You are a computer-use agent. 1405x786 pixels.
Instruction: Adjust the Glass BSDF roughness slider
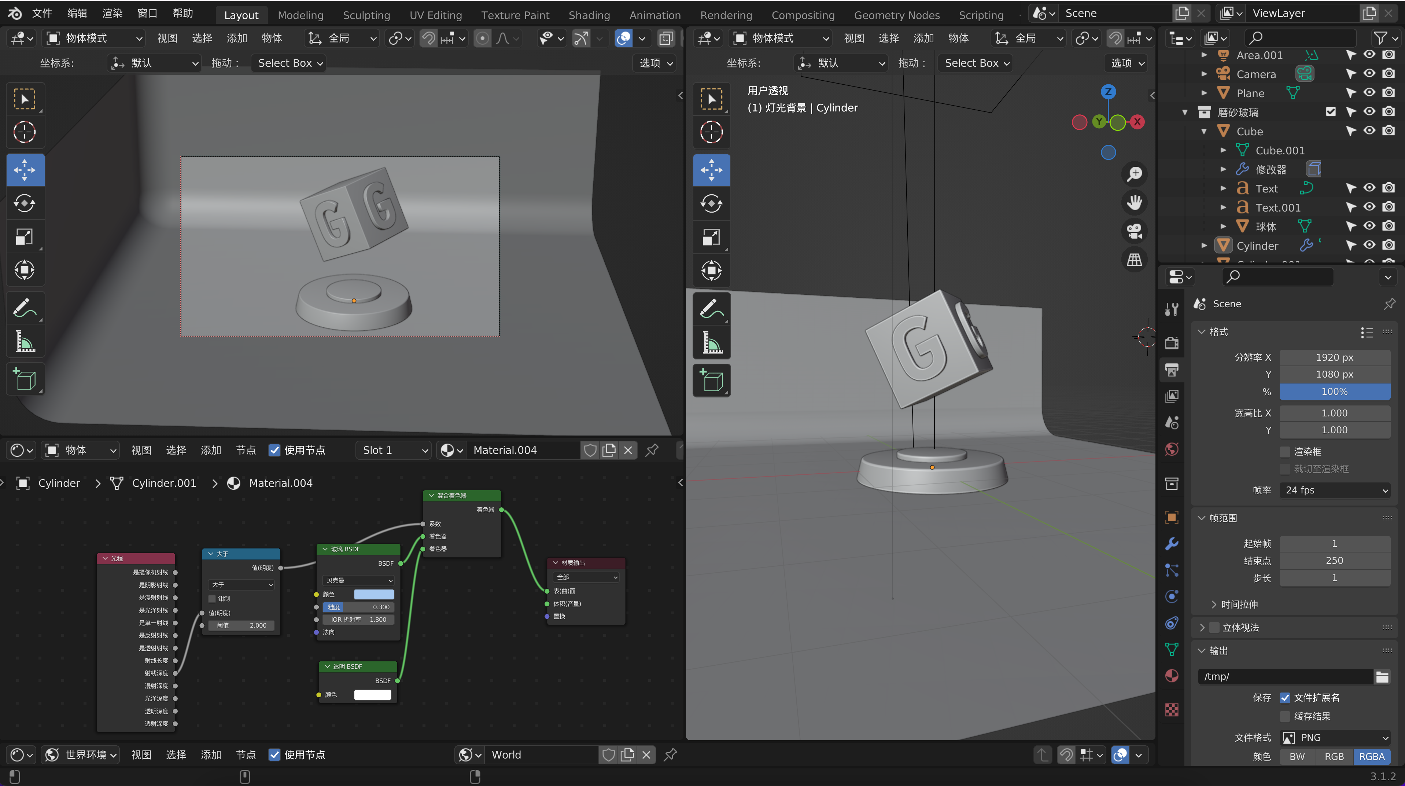(x=358, y=607)
